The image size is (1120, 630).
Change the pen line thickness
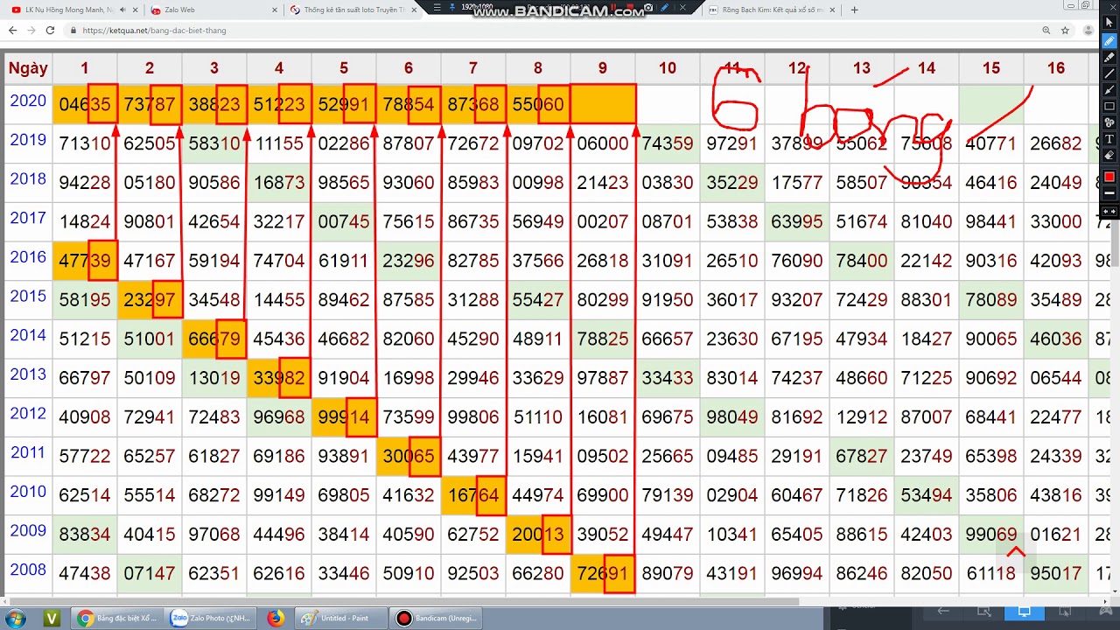(1109, 192)
